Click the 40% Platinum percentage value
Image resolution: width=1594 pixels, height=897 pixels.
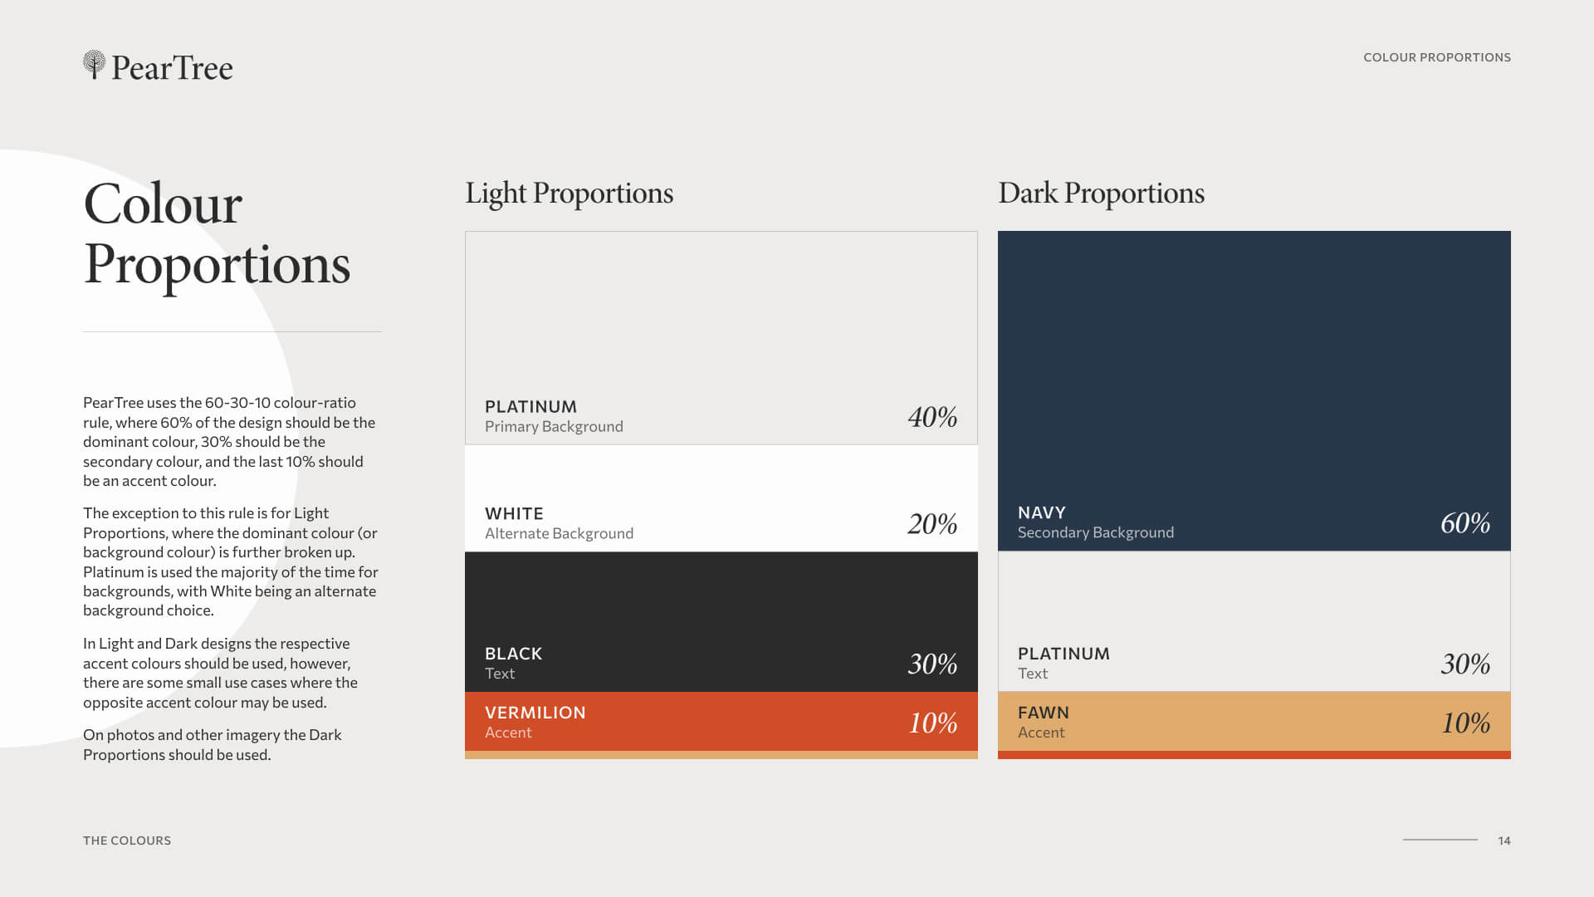coord(932,417)
